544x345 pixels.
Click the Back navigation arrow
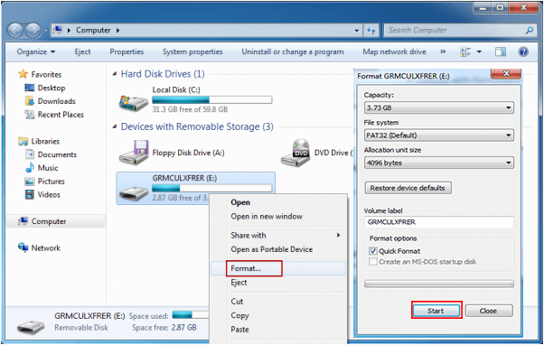(x=15, y=31)
